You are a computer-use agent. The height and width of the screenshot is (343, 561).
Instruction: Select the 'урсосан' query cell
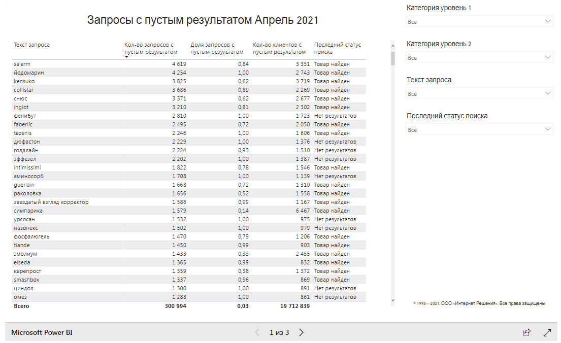(24, 219)
